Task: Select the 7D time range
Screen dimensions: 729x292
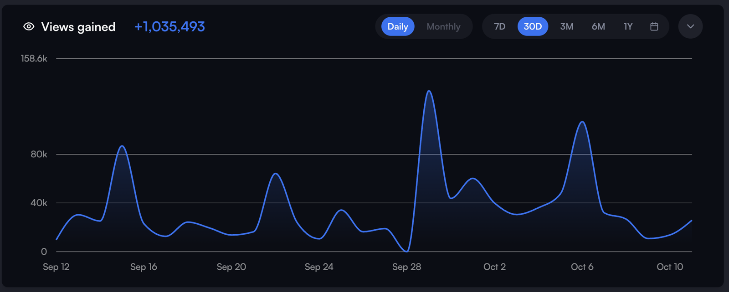Action: pos(499,26)
